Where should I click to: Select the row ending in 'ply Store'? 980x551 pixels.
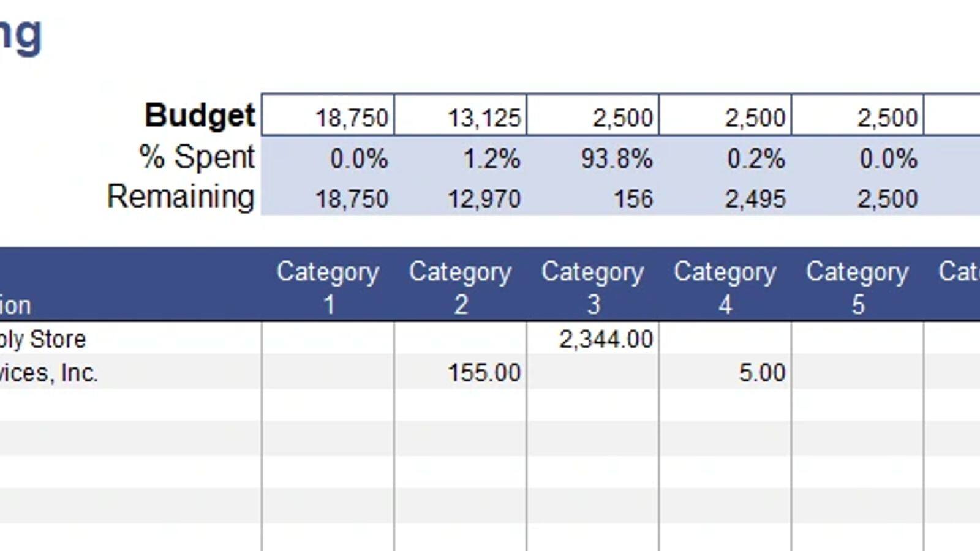[x=490, y=339]
